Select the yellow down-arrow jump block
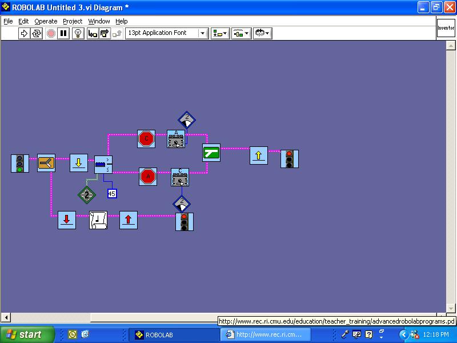The image size is (457, 343). [x=79, y=163]
